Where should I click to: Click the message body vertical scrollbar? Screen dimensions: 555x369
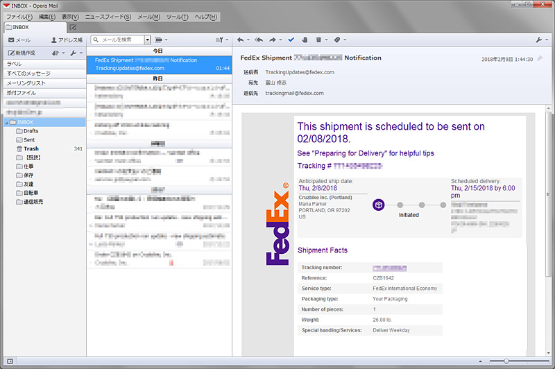(x=548, y=195)
